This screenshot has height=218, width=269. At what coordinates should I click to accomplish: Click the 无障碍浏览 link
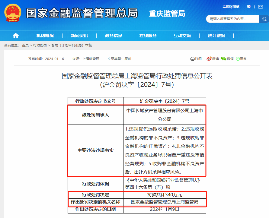point(231,7)
